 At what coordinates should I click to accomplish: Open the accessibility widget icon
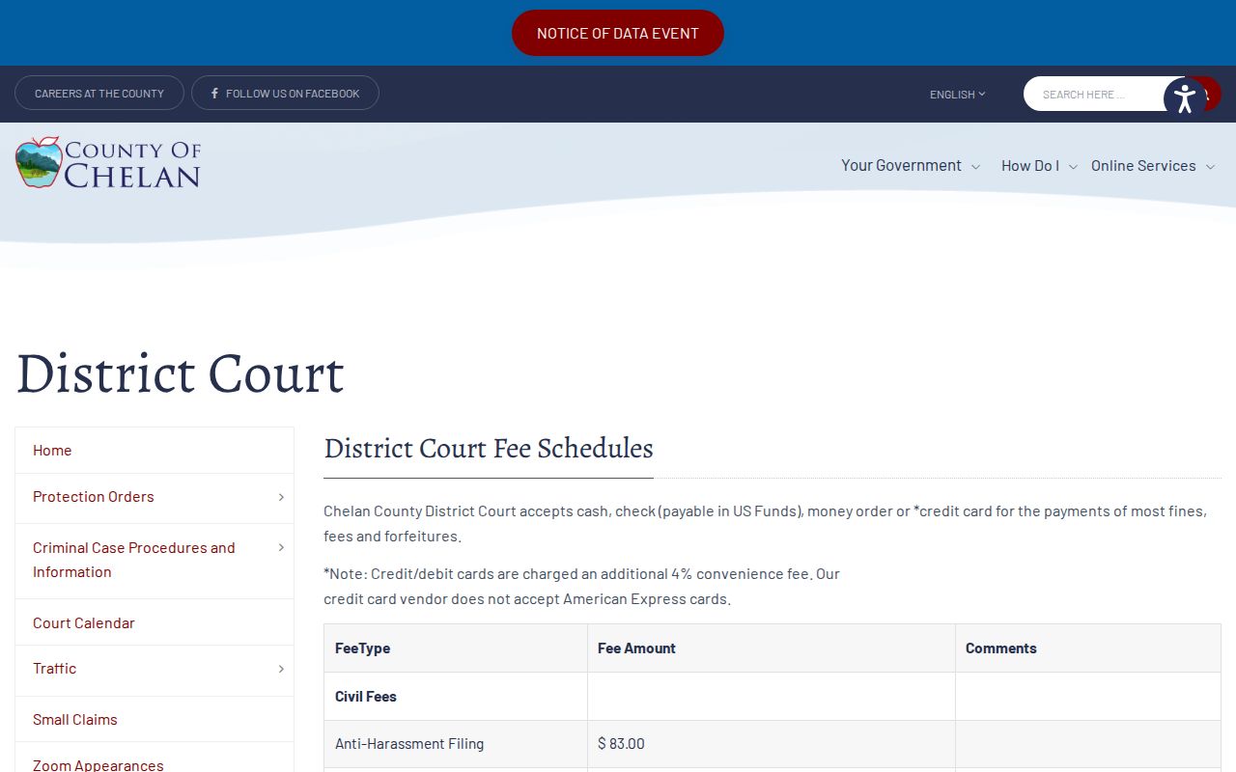click(x=1185, y=97)
